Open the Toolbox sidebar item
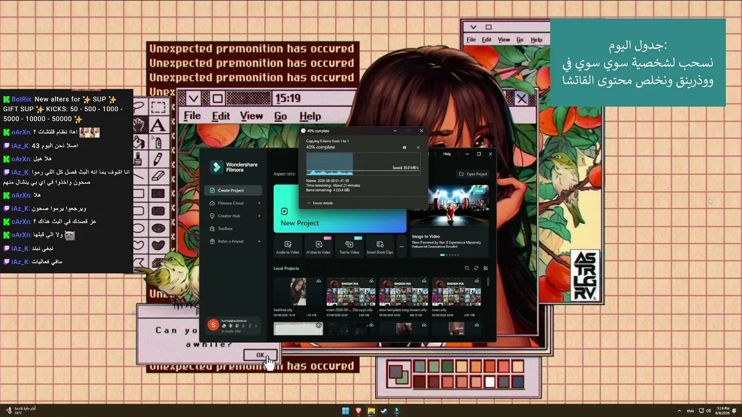The width and height of the screenshot is (742, 417). click(x=233, y=229)
